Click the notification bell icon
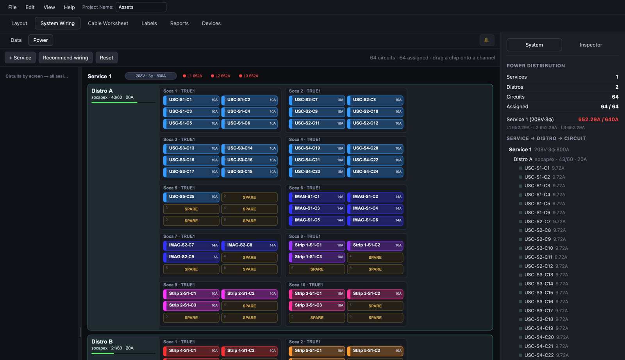Image resolution: width=625 pixels, height=360 pixels. coord(487,40)
